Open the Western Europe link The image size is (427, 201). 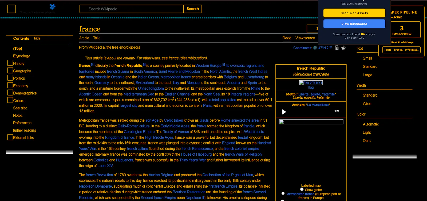click(x=208, y=66)
